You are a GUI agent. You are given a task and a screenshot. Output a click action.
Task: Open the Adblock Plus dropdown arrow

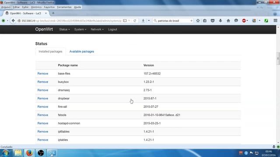tap(247, 20)
